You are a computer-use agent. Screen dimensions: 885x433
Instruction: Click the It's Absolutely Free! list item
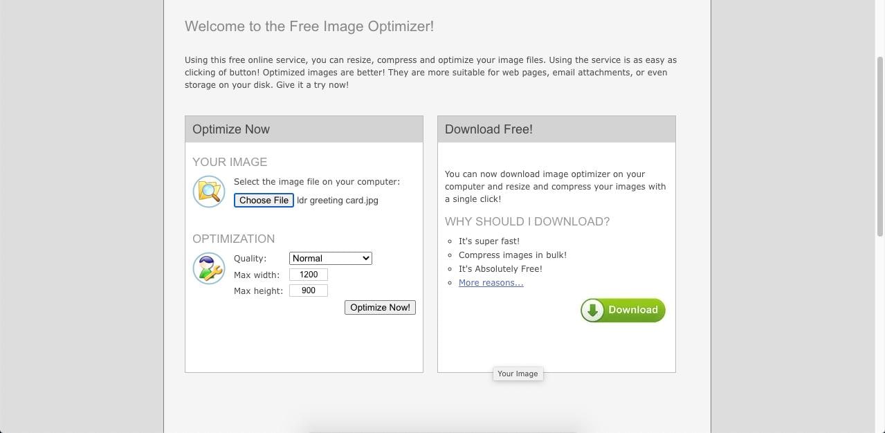500,269
